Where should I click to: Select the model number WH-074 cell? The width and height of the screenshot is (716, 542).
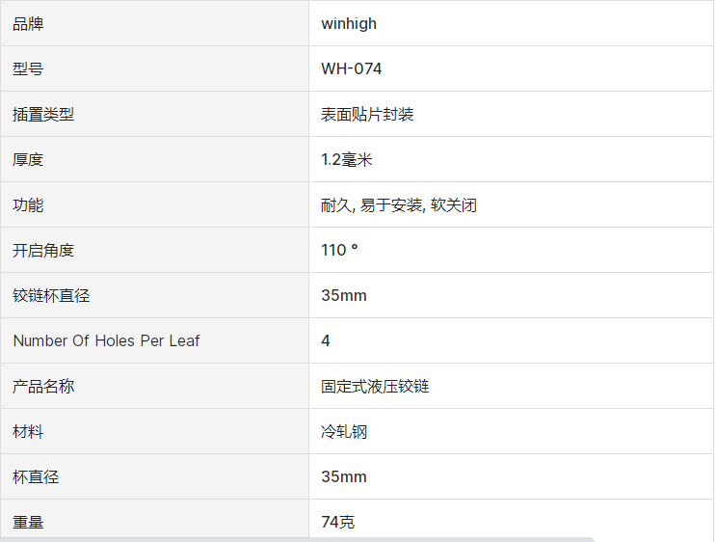(x=352, y=69)
